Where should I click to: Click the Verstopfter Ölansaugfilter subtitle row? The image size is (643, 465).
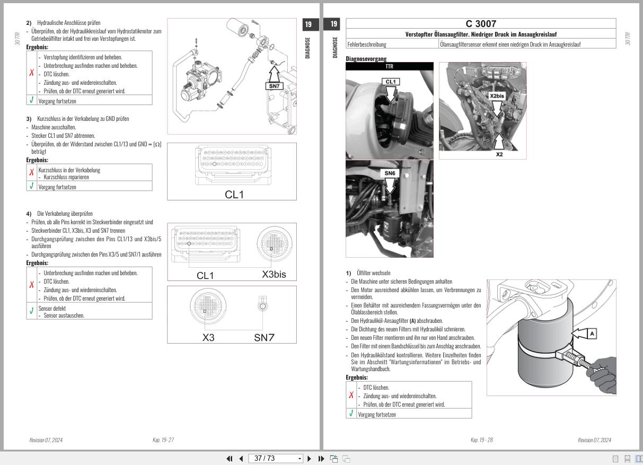481,34
